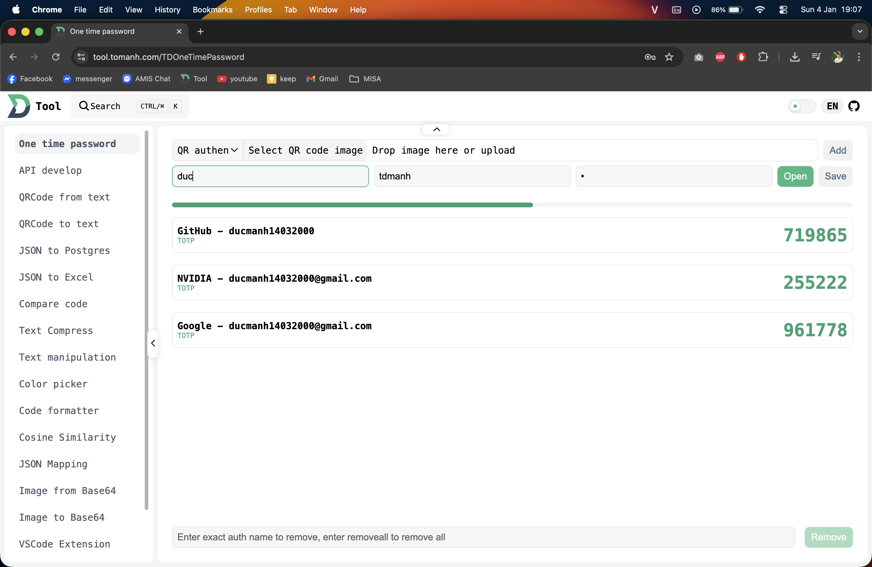The height and width of the screenshot is (567, 872).
Task: Open the GitHub repository via GitHub icon
Action: point(854,106)
